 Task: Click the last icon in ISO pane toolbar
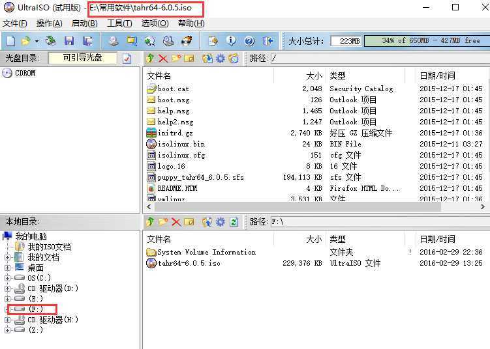tap(234, 58)
